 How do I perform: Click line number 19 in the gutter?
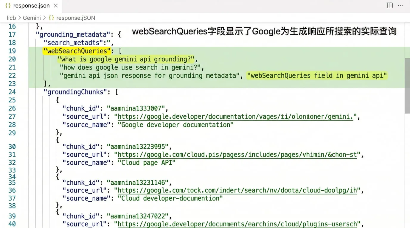coord(12,51)
